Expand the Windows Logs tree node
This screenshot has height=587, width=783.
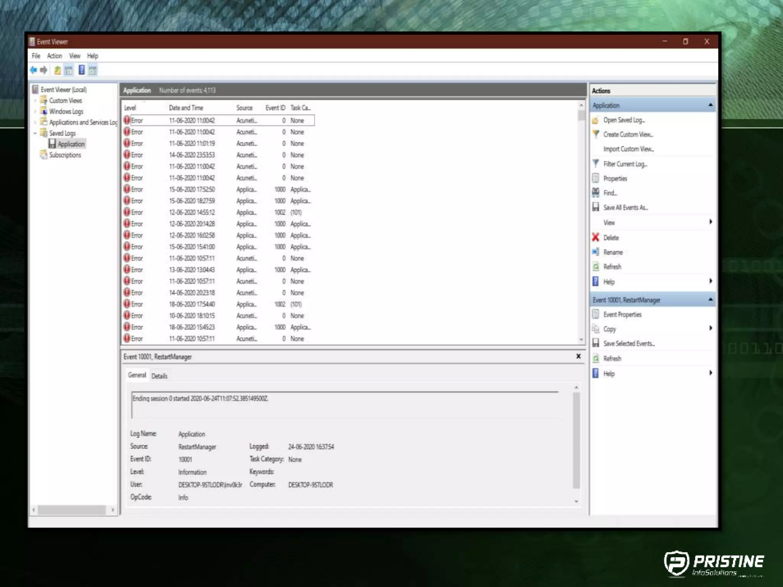click(x=35, y=112)
